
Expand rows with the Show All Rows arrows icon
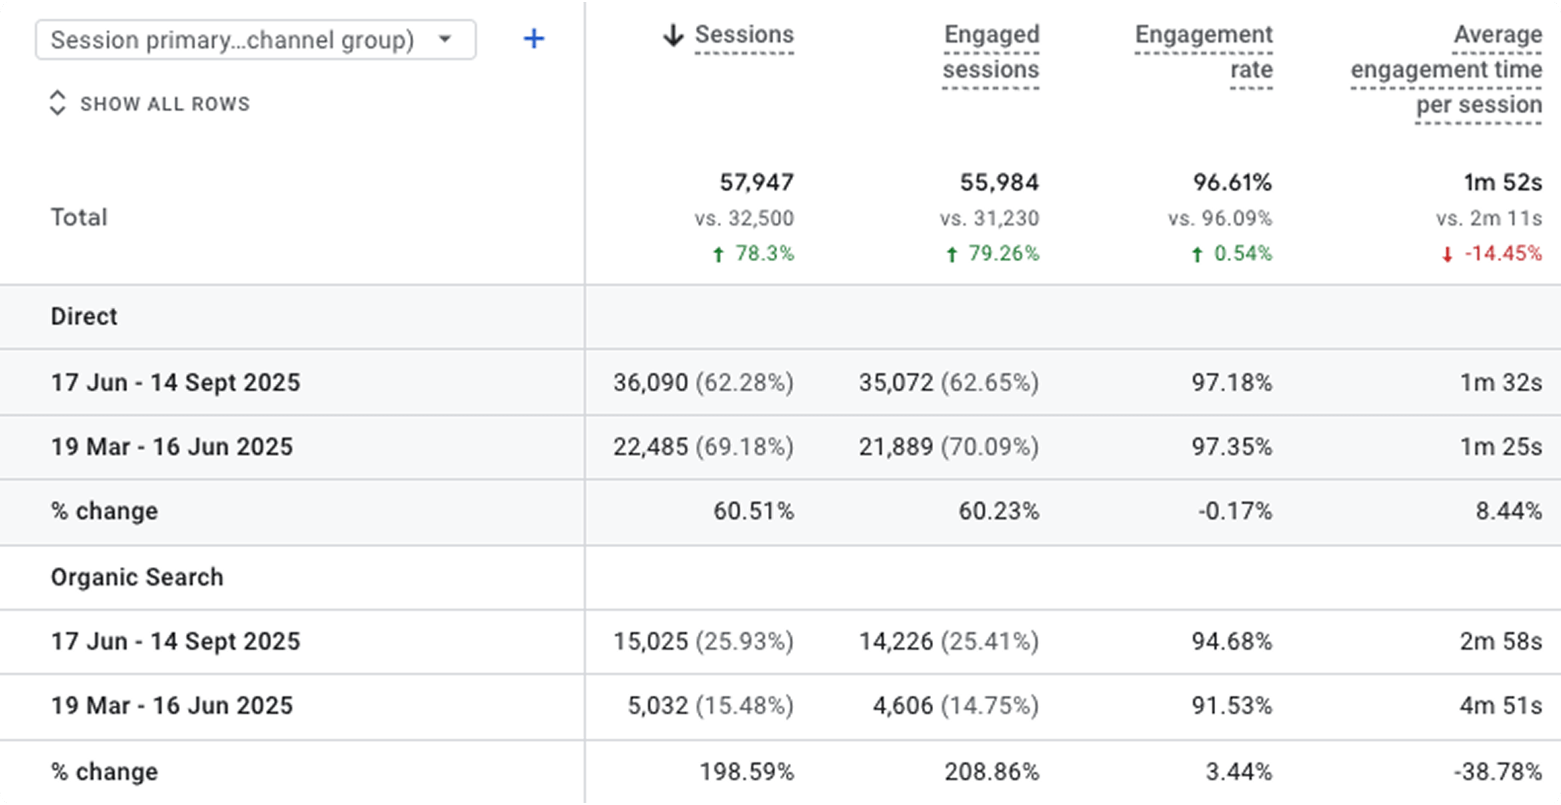(x=57, y=103)
